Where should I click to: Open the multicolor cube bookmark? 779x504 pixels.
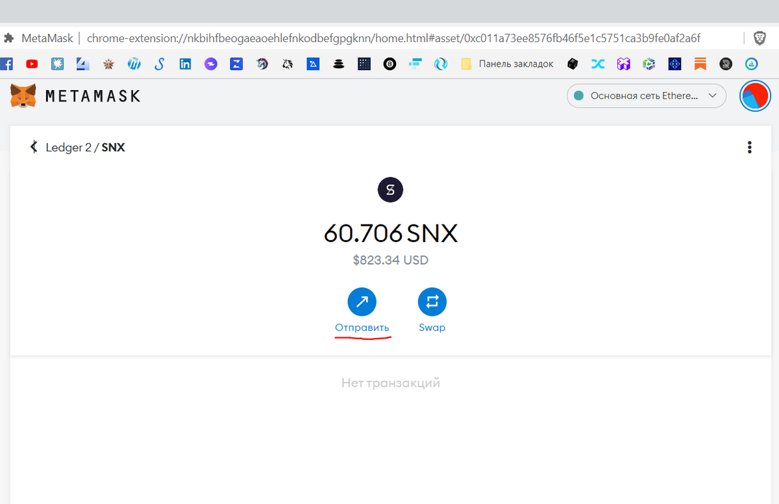tap(649, 64)
